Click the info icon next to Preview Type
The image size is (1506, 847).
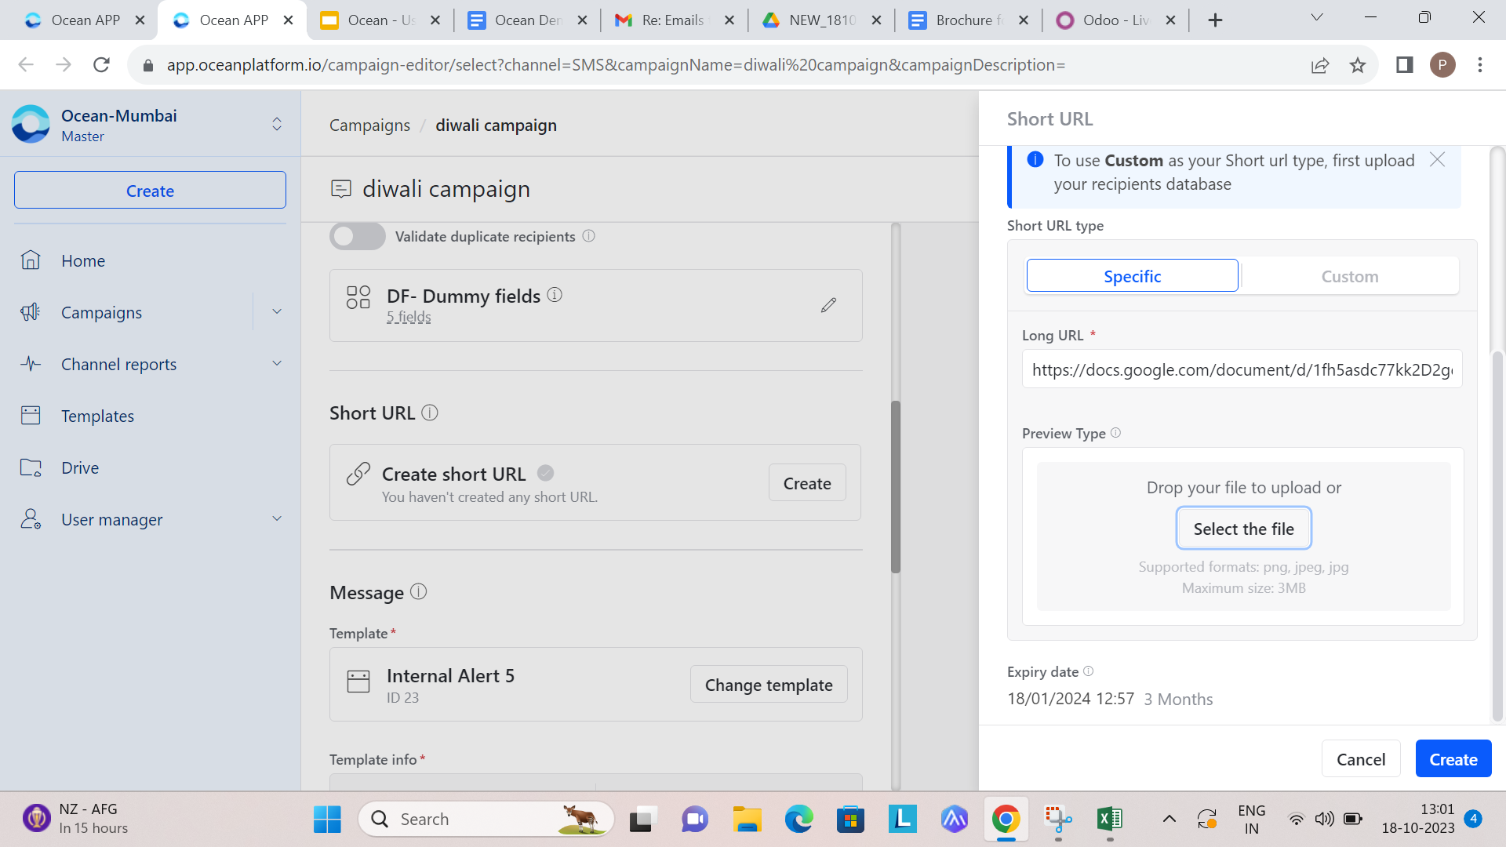tap(1115, 433)
